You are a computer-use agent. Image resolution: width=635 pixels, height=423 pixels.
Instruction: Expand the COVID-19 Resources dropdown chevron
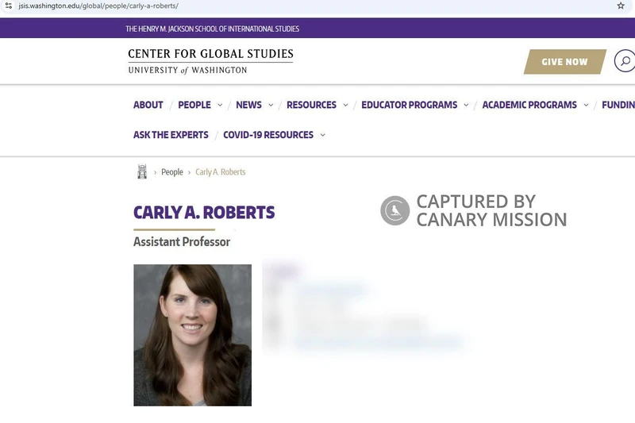(323, 135)
